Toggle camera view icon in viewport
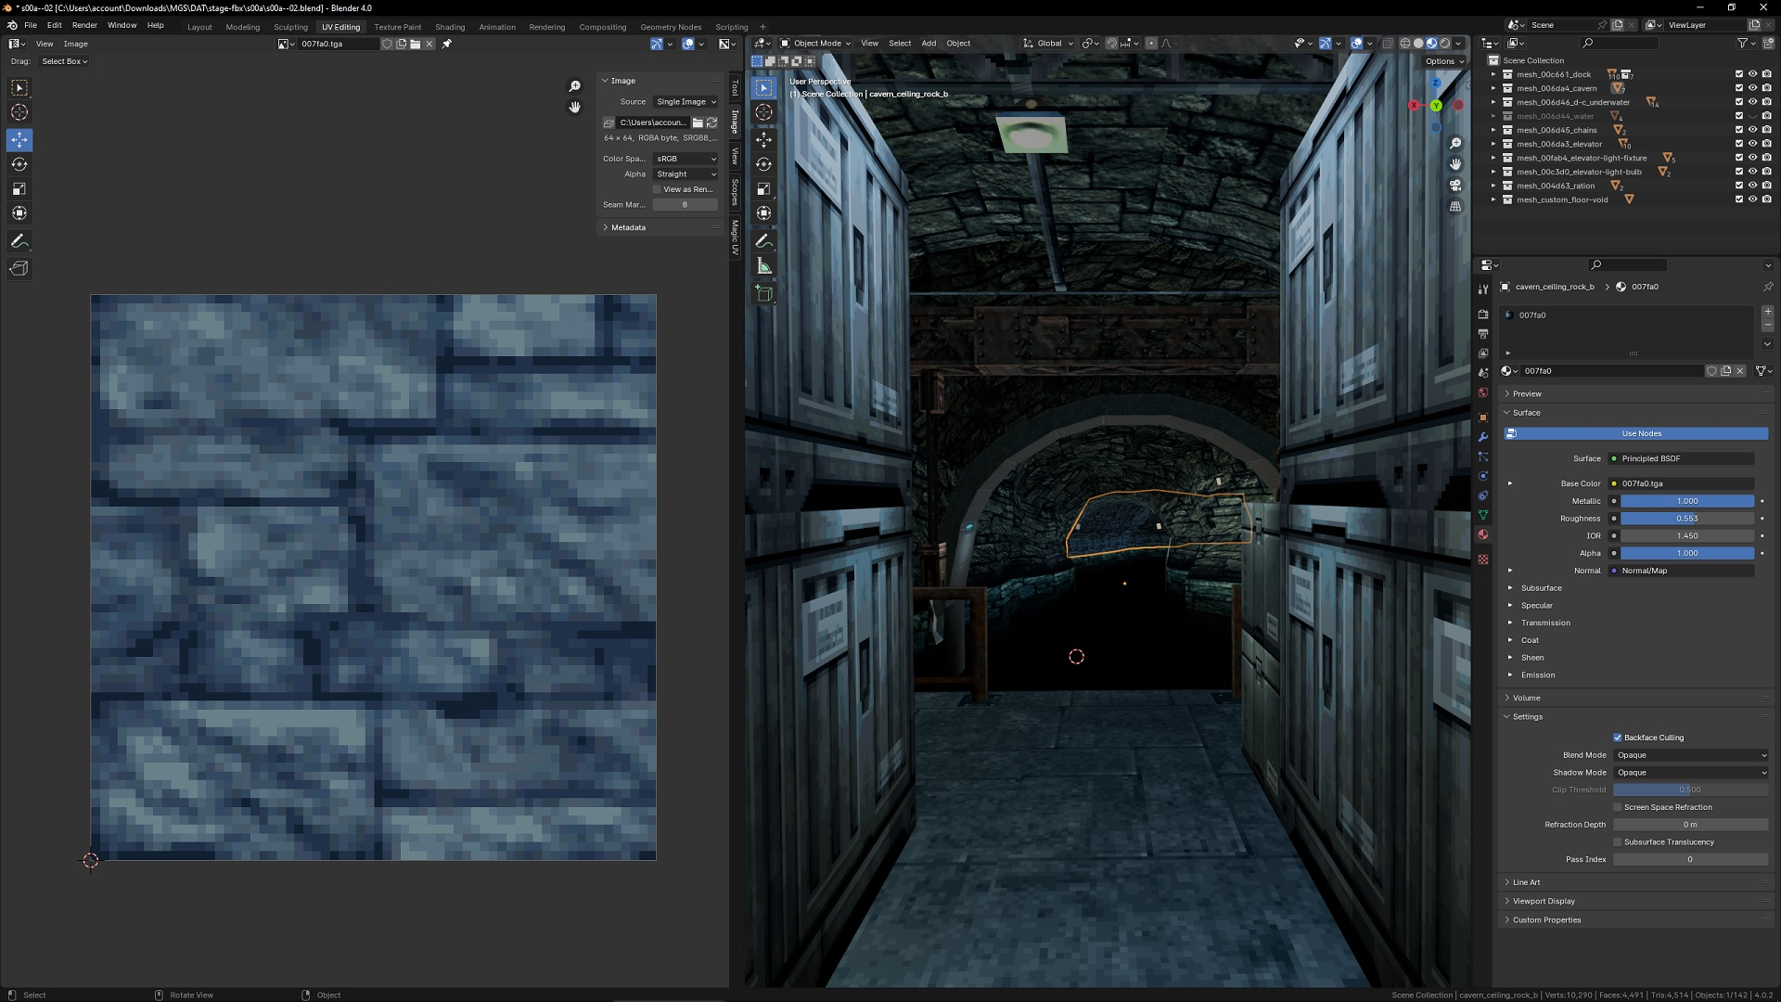This screenshot has height=1002, width=1781. (1455, 186)
